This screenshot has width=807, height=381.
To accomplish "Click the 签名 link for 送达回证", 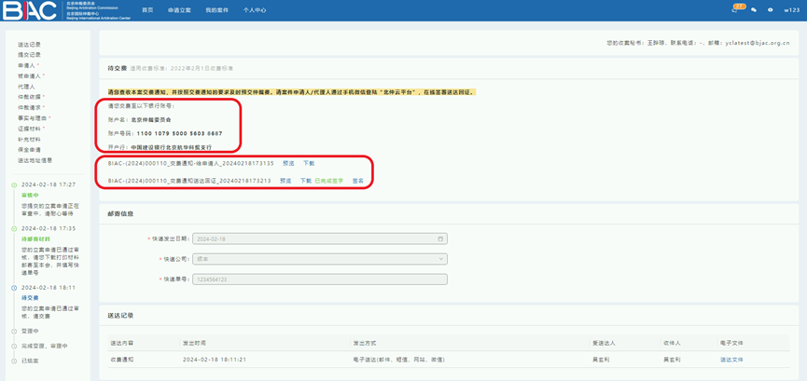I will (x=358, y=181).
